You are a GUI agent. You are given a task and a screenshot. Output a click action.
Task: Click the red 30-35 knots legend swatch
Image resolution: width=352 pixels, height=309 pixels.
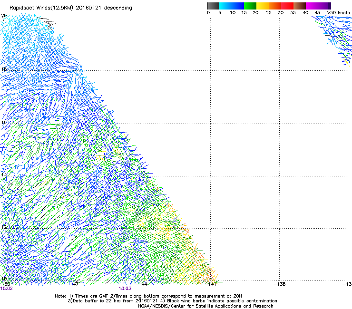287,6
